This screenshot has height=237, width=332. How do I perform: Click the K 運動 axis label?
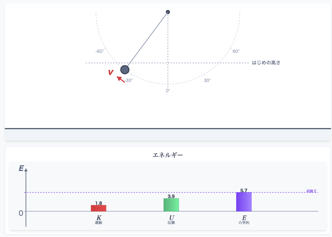[x=98, y=220]
